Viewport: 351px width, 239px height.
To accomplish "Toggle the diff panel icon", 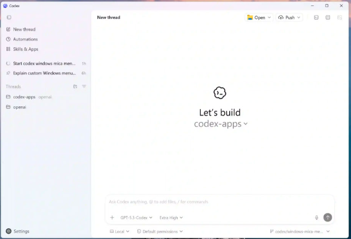I will point(328,17).
